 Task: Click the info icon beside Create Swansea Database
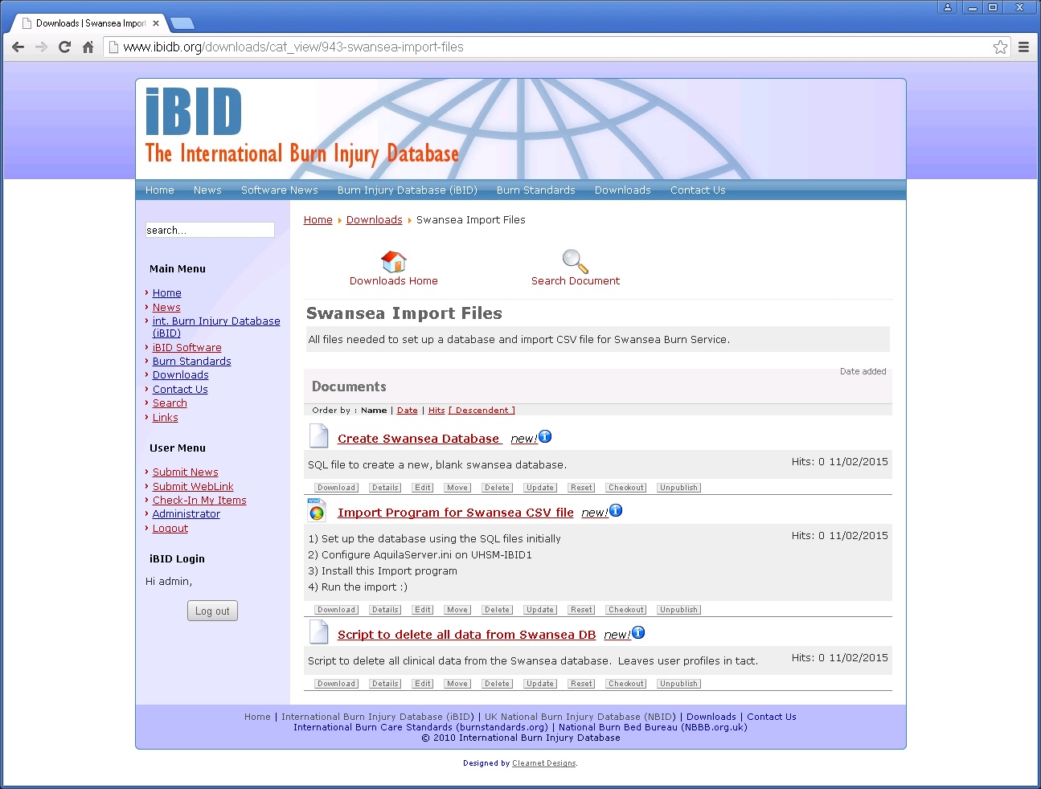tap(545, 436)
